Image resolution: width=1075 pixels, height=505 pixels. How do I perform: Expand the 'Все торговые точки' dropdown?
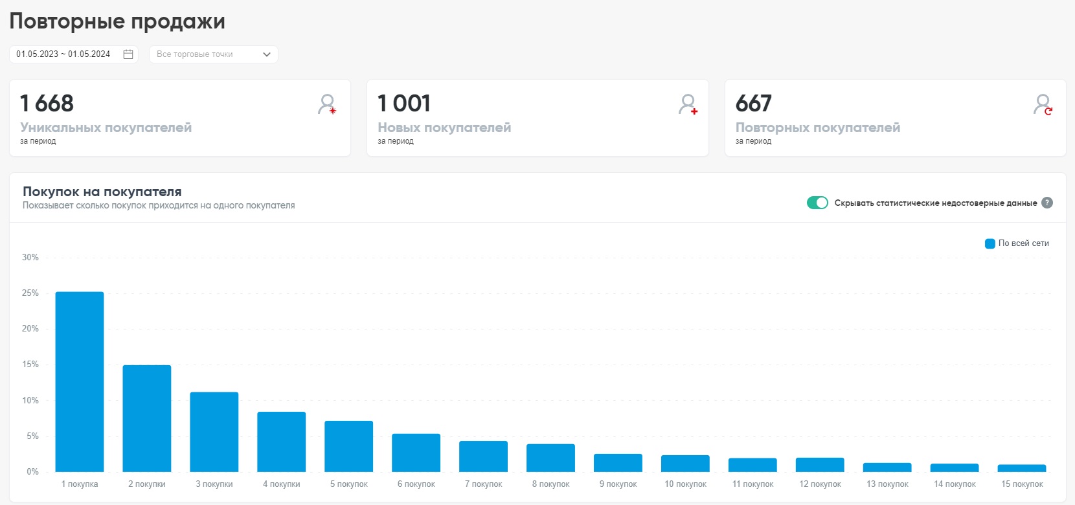tap(213, 54)
